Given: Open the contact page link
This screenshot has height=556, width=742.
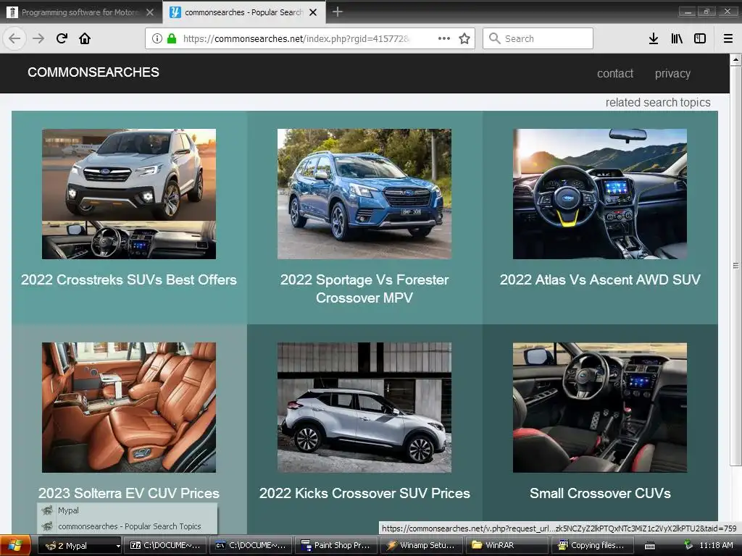Looking at the screenshot, I should 614,74.
